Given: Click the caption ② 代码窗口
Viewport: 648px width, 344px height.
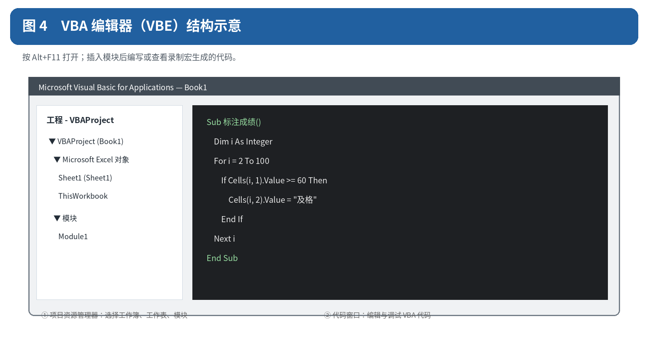Looking at the screenshot, I should click(377, 315).
